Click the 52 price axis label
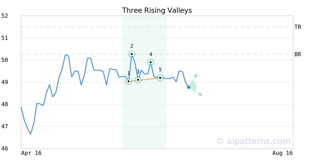314x164 pixels. (5, 16)
